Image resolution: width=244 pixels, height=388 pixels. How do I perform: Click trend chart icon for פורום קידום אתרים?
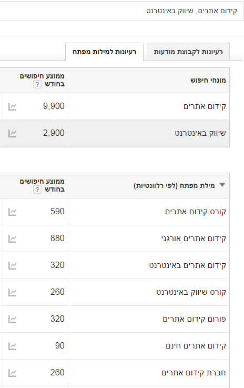pos(13,319)
